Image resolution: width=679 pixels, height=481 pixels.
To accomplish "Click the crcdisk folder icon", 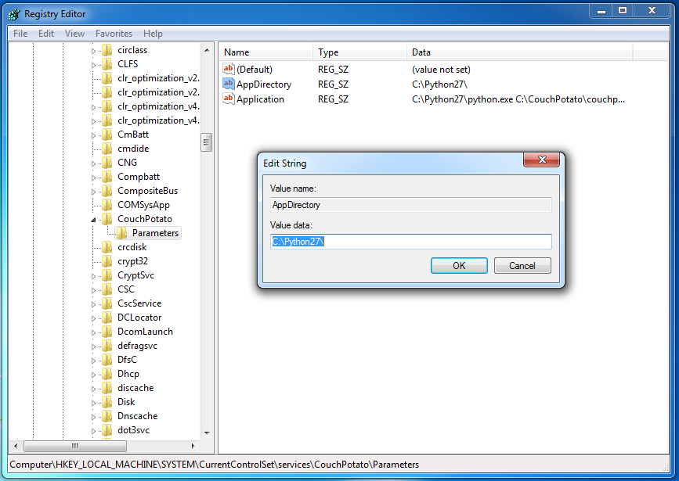I will pos(107,247).
